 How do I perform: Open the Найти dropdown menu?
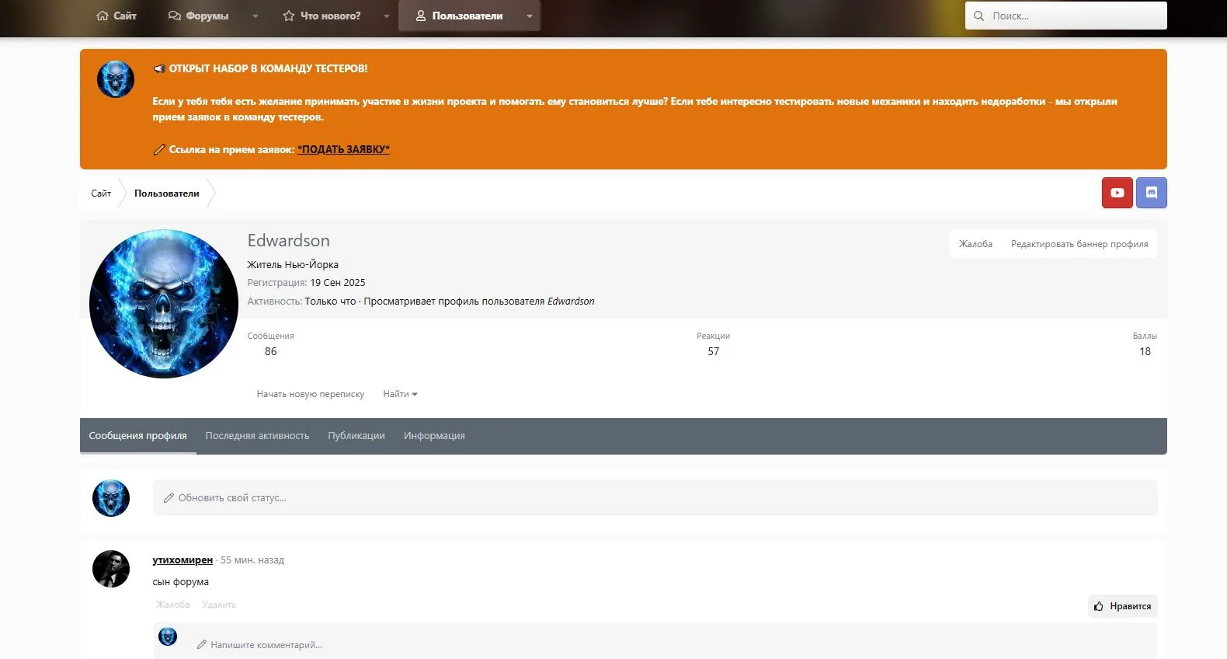click(400, 394)
